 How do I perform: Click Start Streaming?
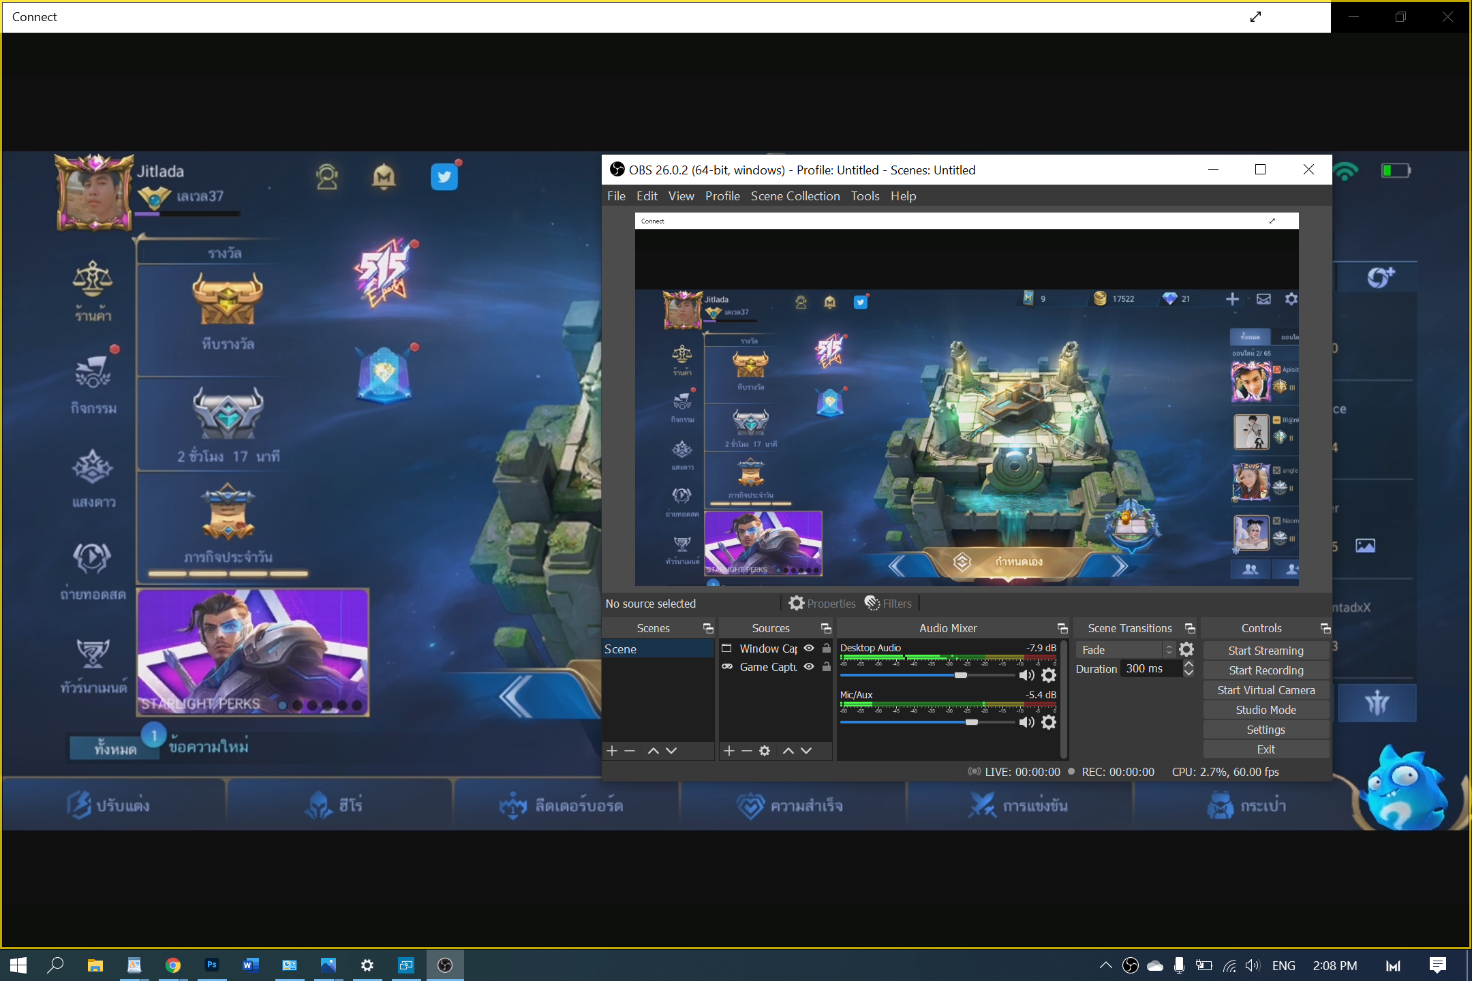click(1266, 651)
